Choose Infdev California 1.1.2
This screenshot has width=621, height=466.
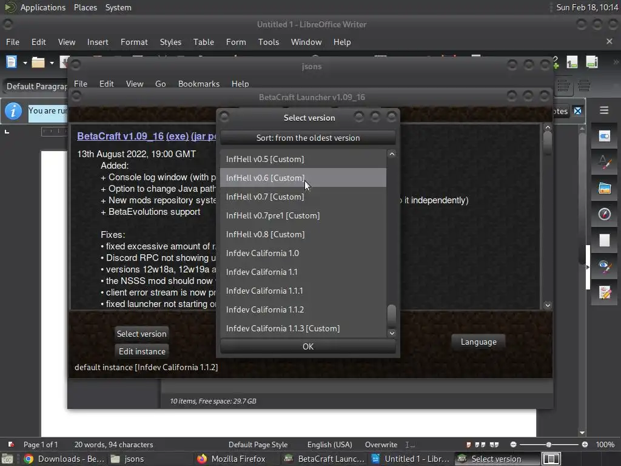point(303,309)
